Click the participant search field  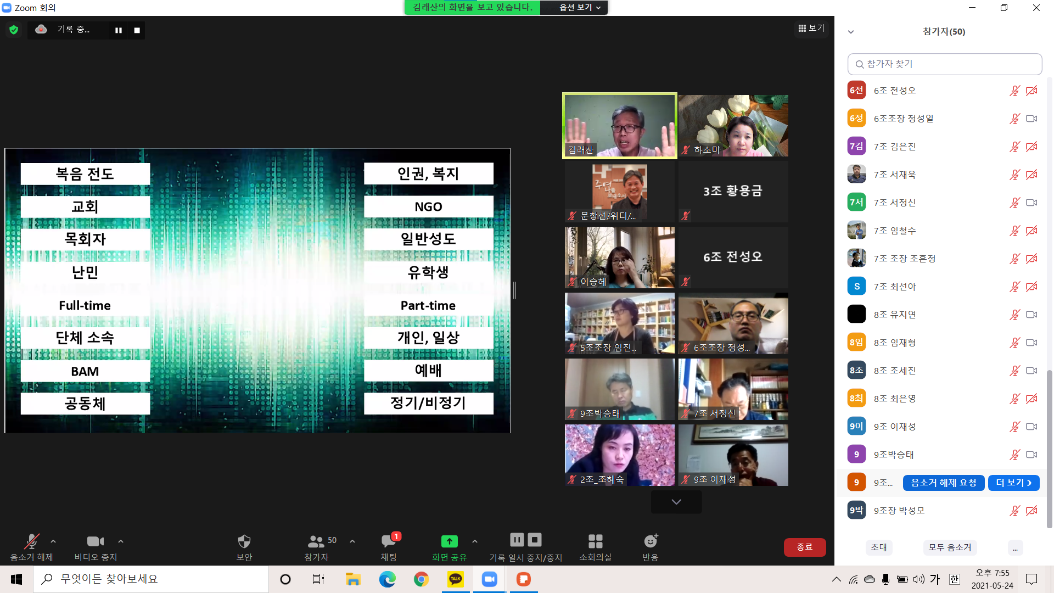click(944, 64)
